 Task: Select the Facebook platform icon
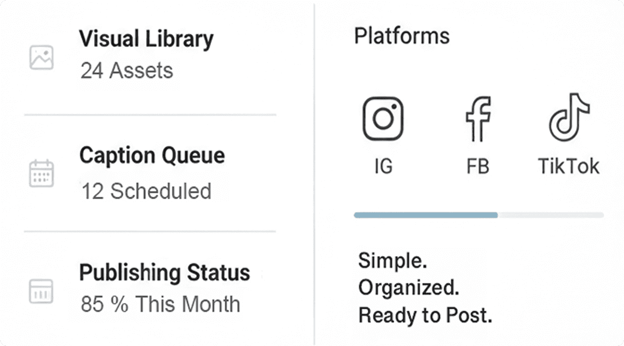click(x=478, y=118)
